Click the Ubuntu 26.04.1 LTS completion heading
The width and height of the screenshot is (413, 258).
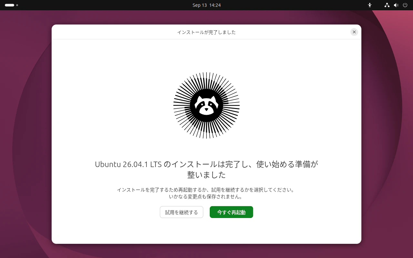tap(206, 169)
